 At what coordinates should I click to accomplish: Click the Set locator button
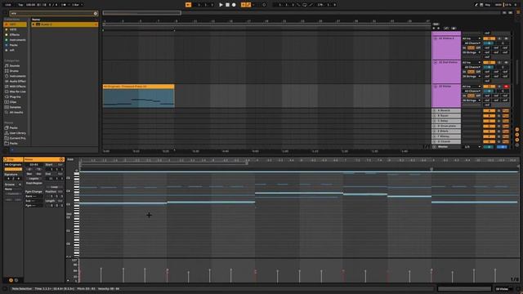click(x=436, y=24)
